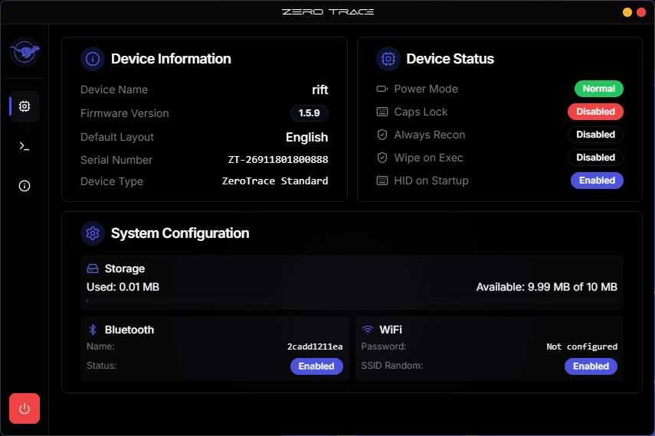Click the Firmware Version label
The width and height of the screenshot is (655, 436).
(124, 113)
